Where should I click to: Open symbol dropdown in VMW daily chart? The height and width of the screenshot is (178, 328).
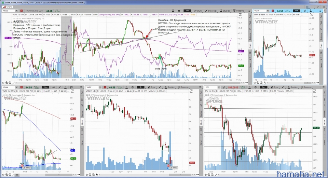click(x=100, y=87)
